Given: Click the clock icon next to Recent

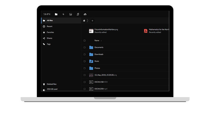Looking at the screenshot, I should coord(44,26).
